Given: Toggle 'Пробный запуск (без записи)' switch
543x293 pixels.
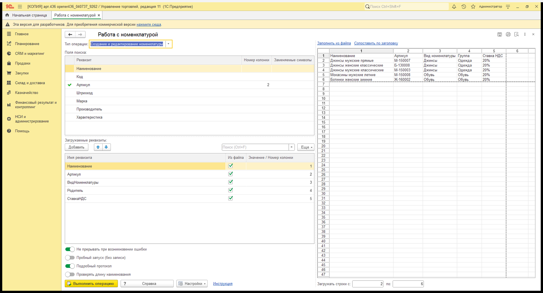Looking at the screenshot, I should 70,258.
